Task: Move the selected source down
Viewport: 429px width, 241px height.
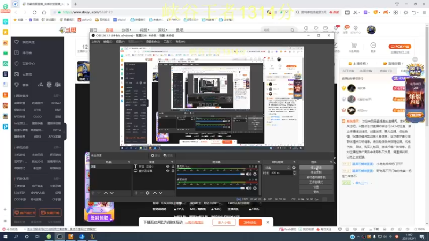Action: (x=160, y=193)
